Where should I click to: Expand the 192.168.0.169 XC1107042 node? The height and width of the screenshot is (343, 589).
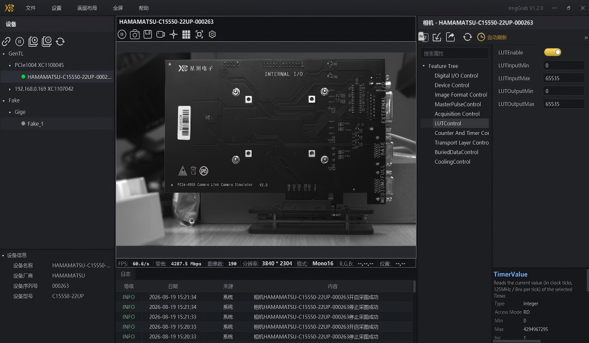click(x=10, y=89)
